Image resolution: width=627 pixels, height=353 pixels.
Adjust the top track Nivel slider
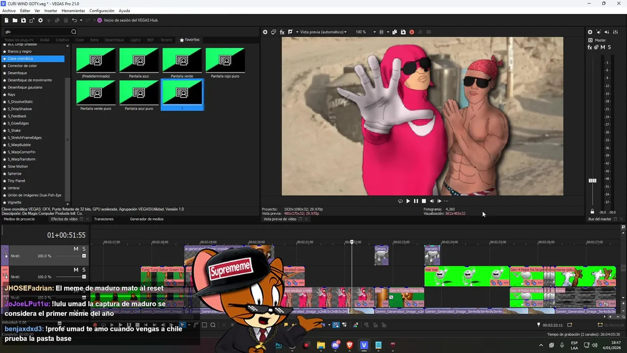click(x=84, y=256)
